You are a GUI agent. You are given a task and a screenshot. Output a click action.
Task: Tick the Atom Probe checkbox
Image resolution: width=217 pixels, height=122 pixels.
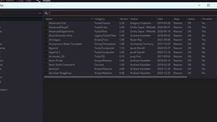46,61
